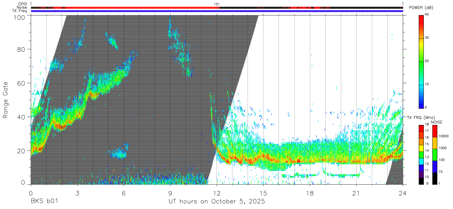Click the POWER (dB) legend title
Screen dimensions: 453x209
[422, 8]
